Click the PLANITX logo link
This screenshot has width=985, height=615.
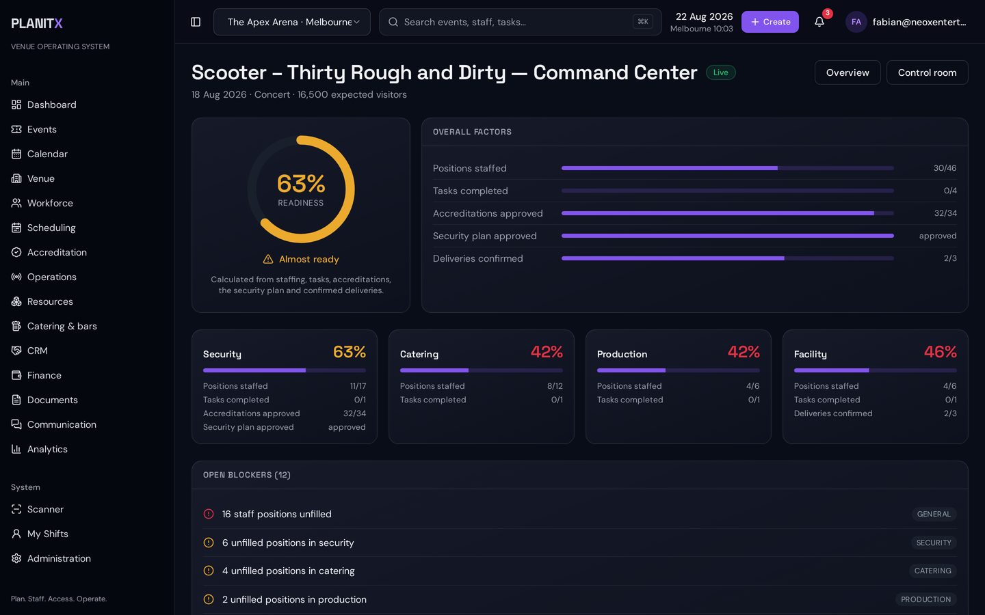tap(37, 23)
